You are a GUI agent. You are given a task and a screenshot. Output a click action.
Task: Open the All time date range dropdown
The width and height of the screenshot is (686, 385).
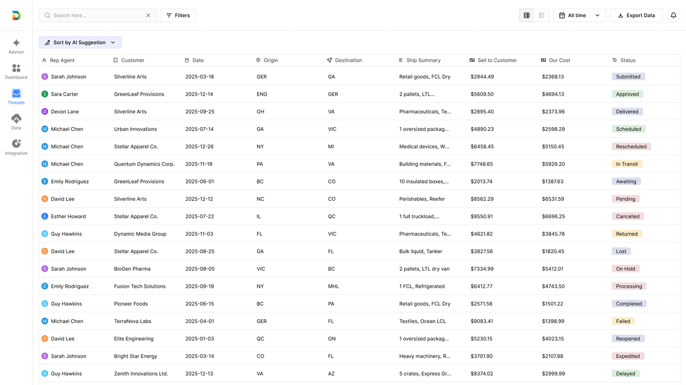coord(579,15)
